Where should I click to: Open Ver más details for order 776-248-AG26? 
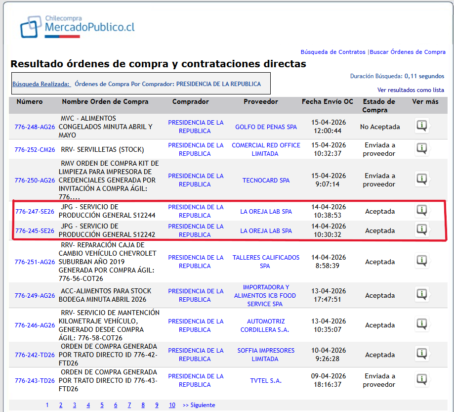421,126
